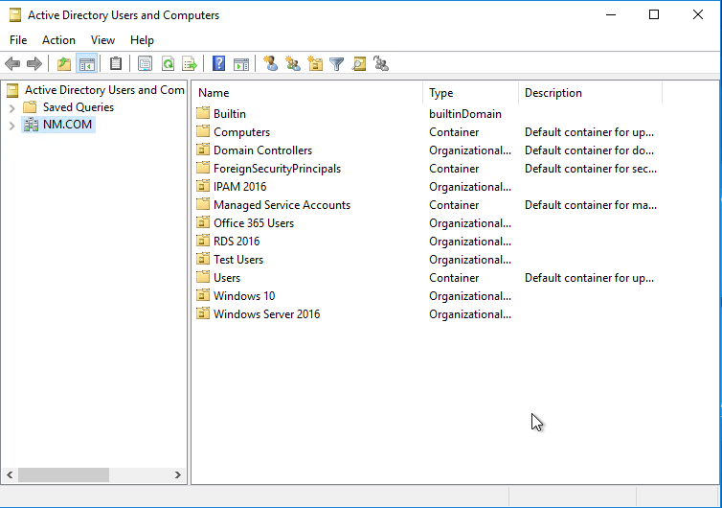
Task: Select the Users container name
Action: click(227, 278)
